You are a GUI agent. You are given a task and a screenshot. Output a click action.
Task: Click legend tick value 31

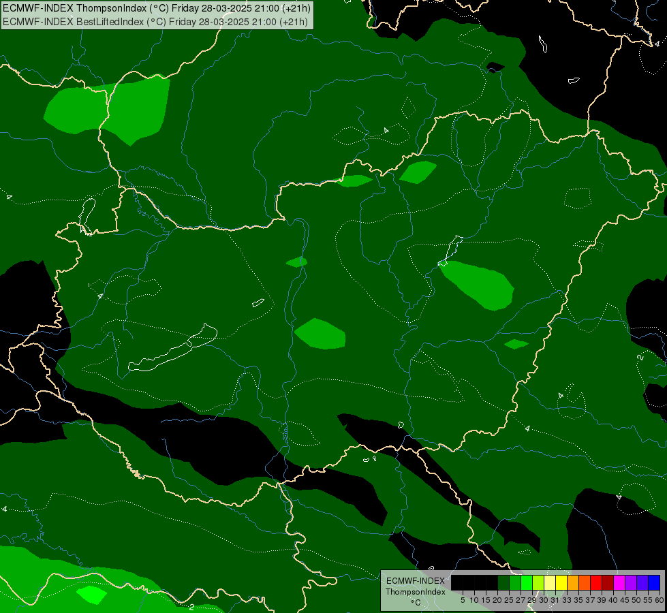click(555, 600)
